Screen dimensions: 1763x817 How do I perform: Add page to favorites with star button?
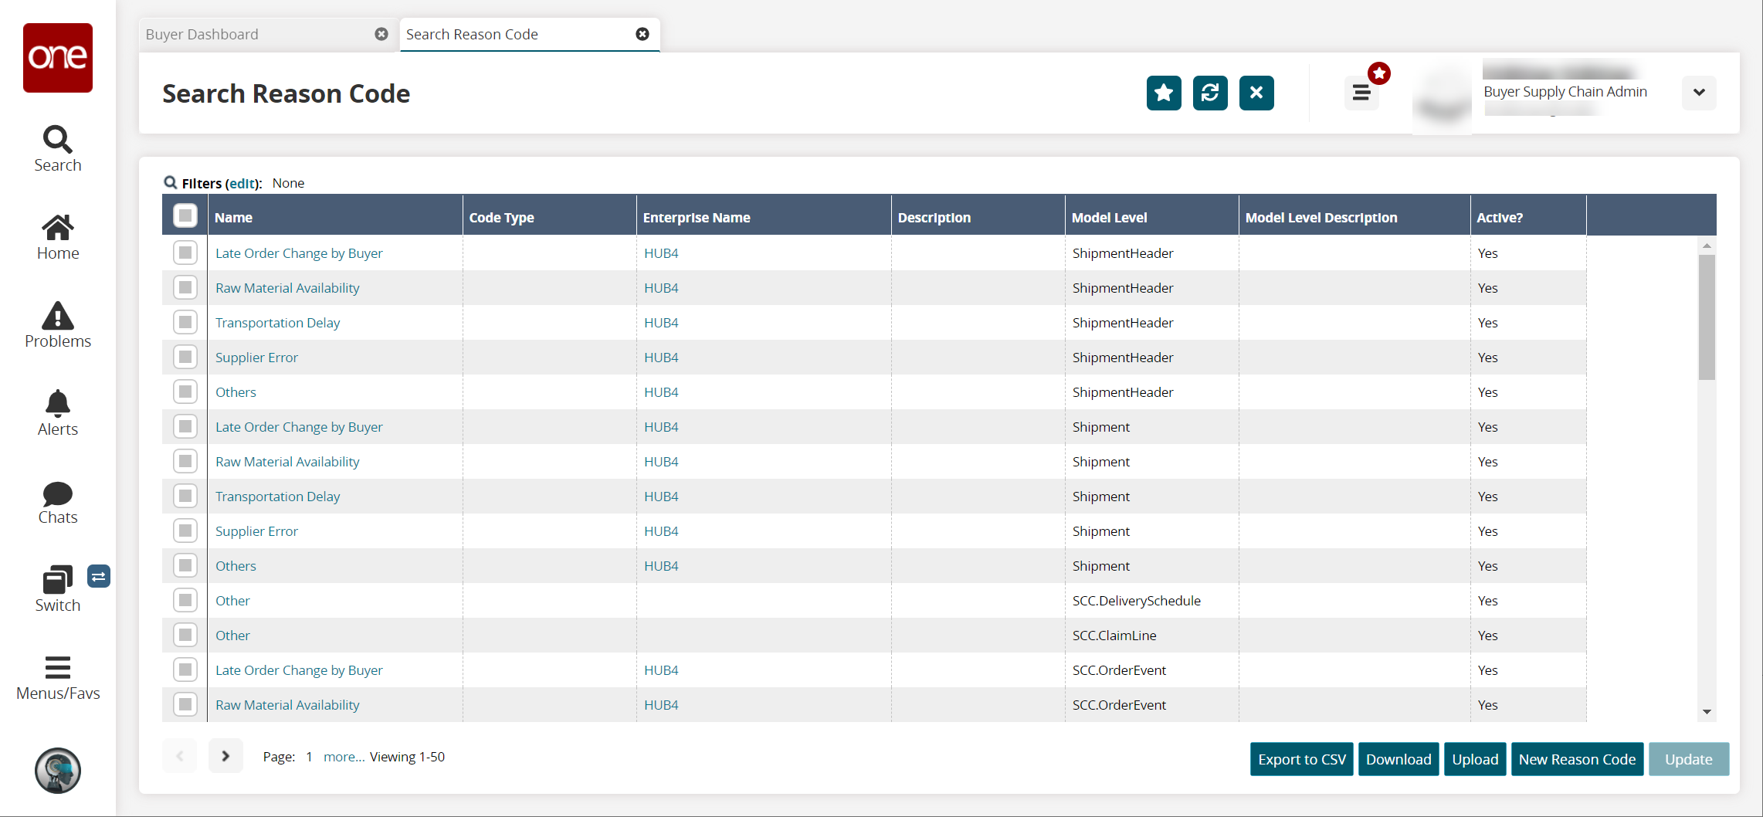pyautogui.click(x=1164, y=93)
